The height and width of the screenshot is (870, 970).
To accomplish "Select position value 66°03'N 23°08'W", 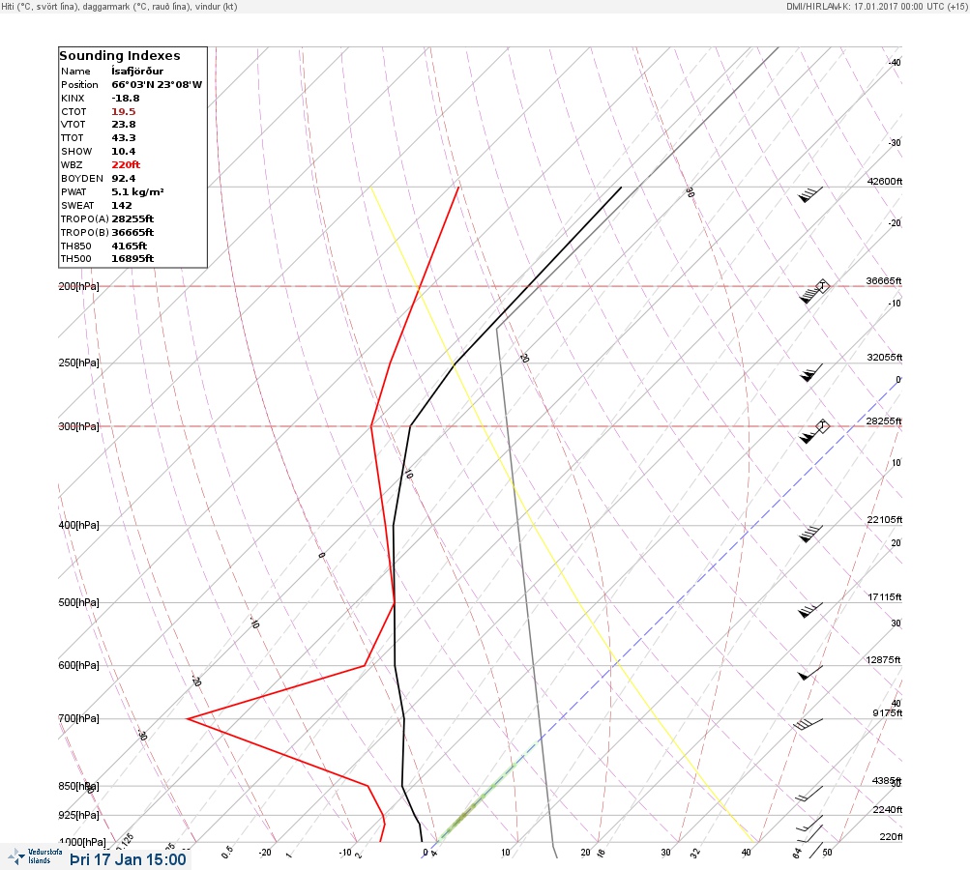I will pos(157,85).
